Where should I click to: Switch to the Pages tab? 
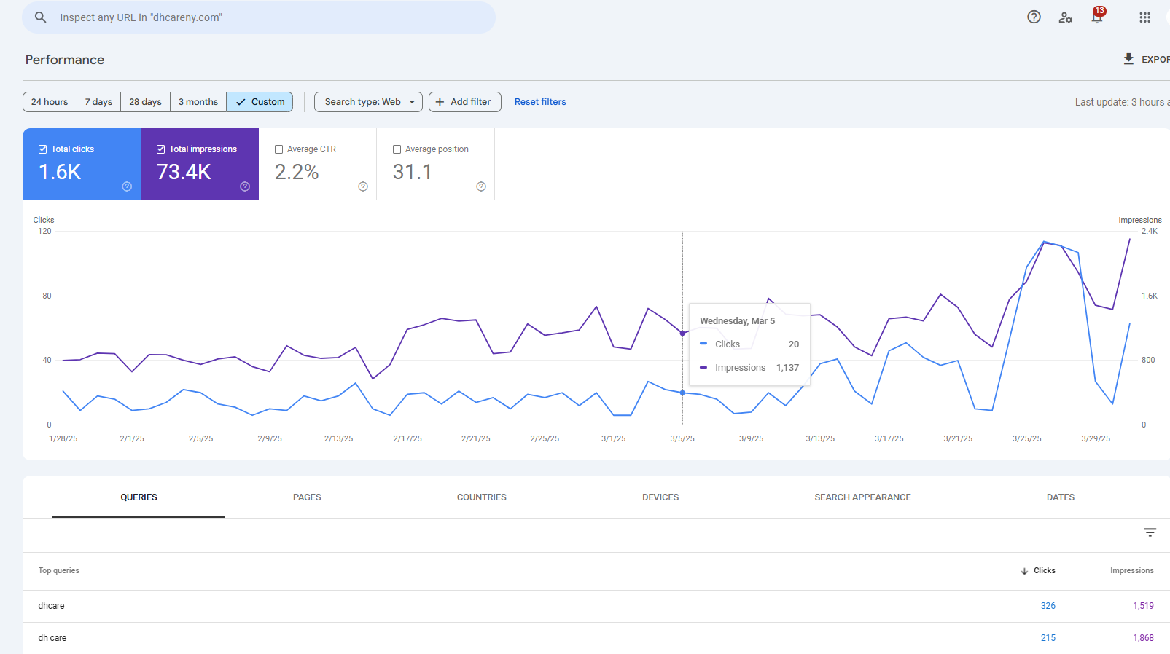307,497
